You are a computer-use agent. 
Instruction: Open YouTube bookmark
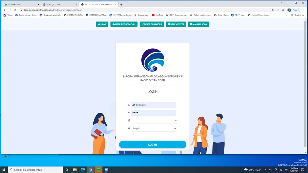(158, 15)
